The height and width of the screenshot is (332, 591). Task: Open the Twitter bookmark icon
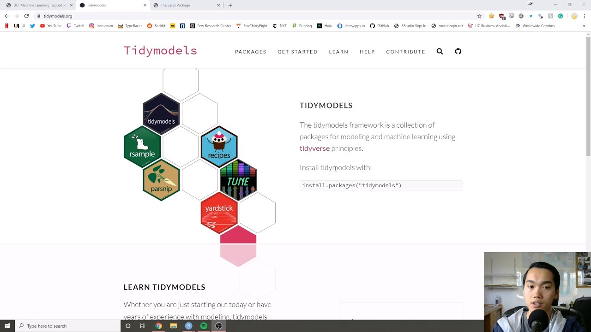click(x=32, y=26)
